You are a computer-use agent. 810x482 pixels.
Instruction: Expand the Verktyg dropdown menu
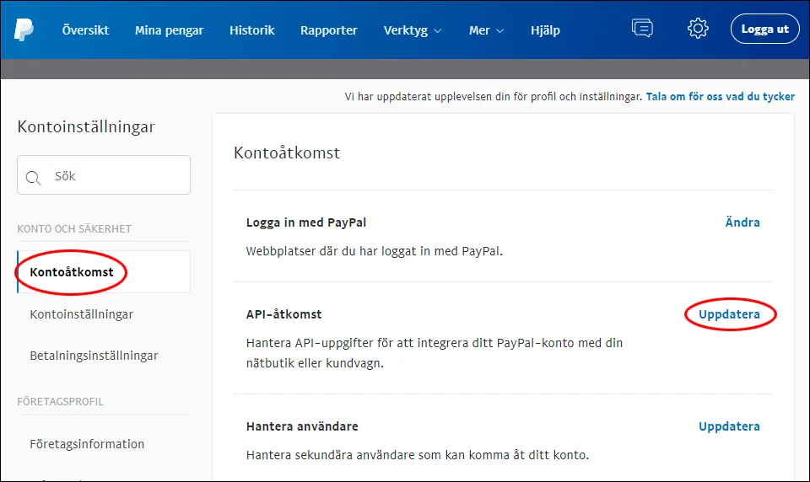coord(413,30)
